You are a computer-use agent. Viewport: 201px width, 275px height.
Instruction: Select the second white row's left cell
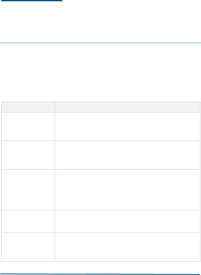[x=28, y=155]
